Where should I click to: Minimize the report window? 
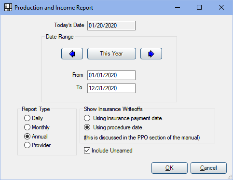click(x=178, y=7)
